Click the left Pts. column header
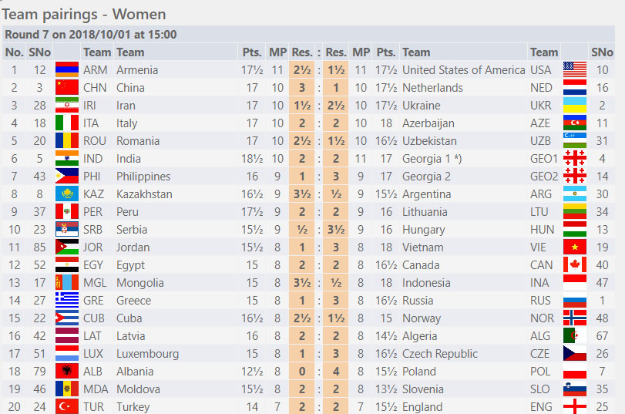625x414 pixels. coord(252,52)
